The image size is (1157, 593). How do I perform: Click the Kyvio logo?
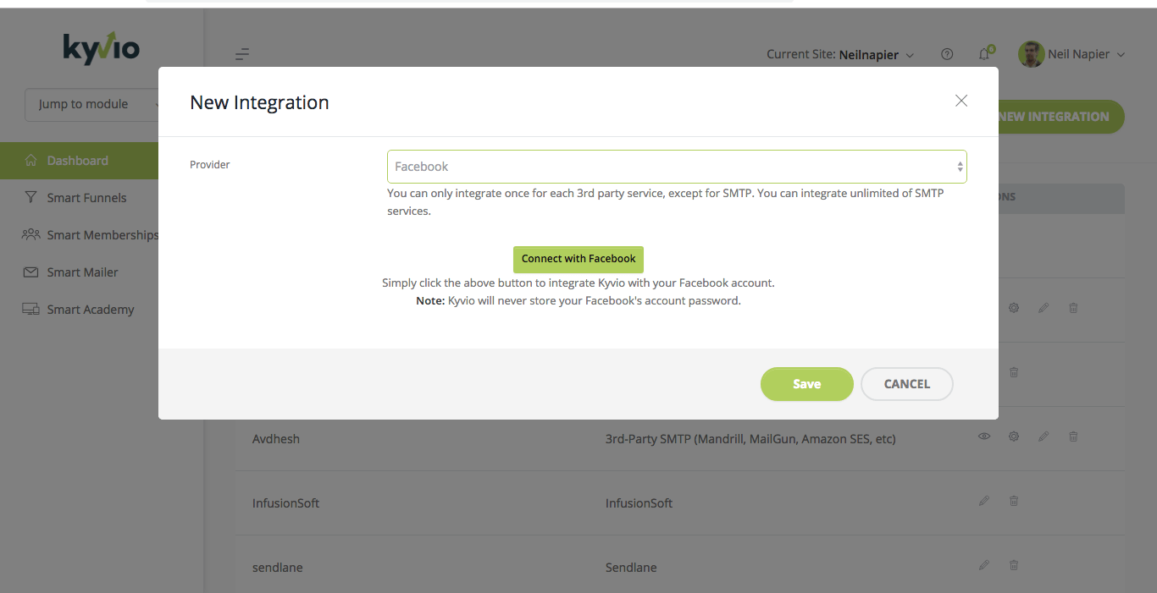point(102,48)
